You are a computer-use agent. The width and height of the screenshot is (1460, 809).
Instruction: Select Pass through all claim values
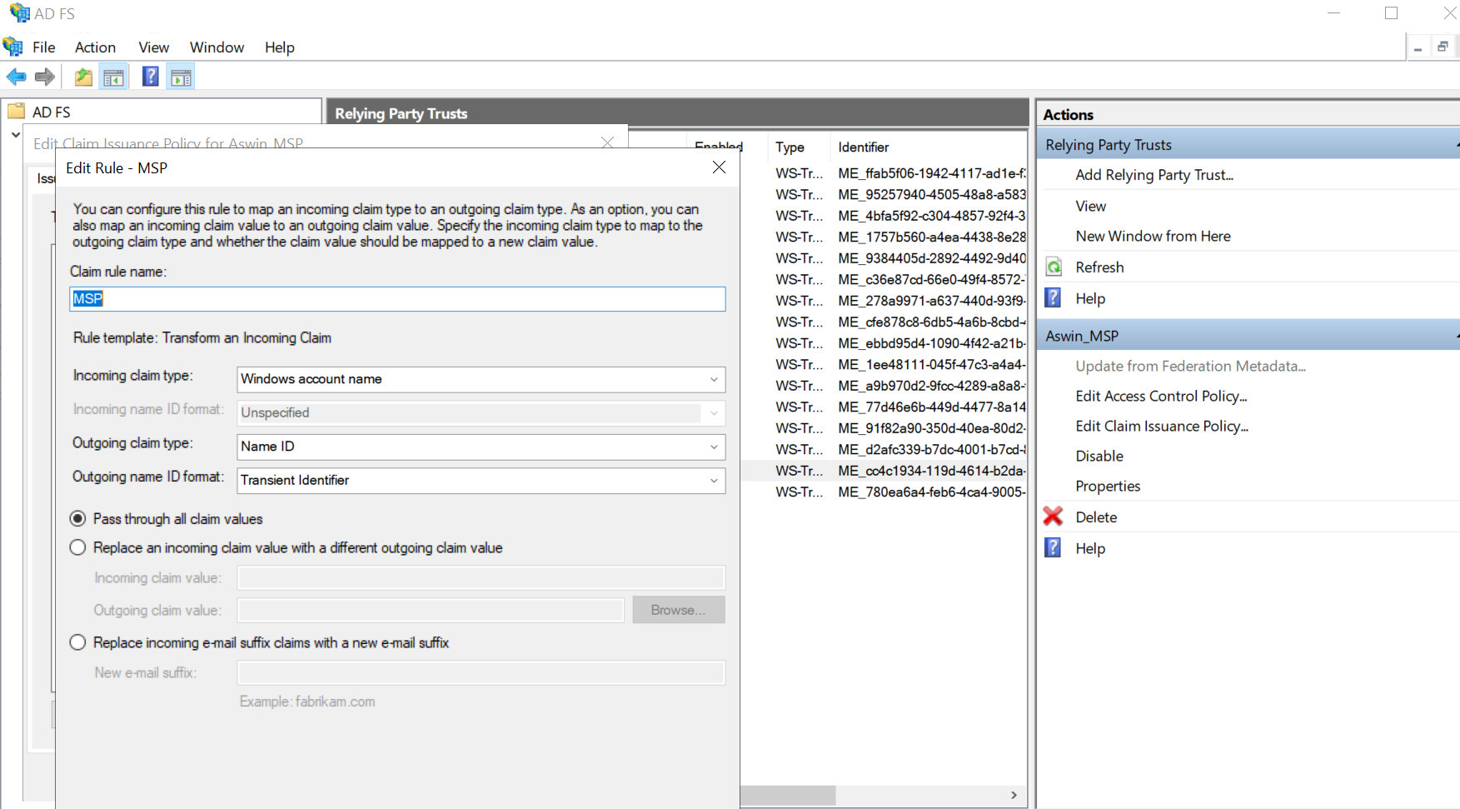pos(78,519)
